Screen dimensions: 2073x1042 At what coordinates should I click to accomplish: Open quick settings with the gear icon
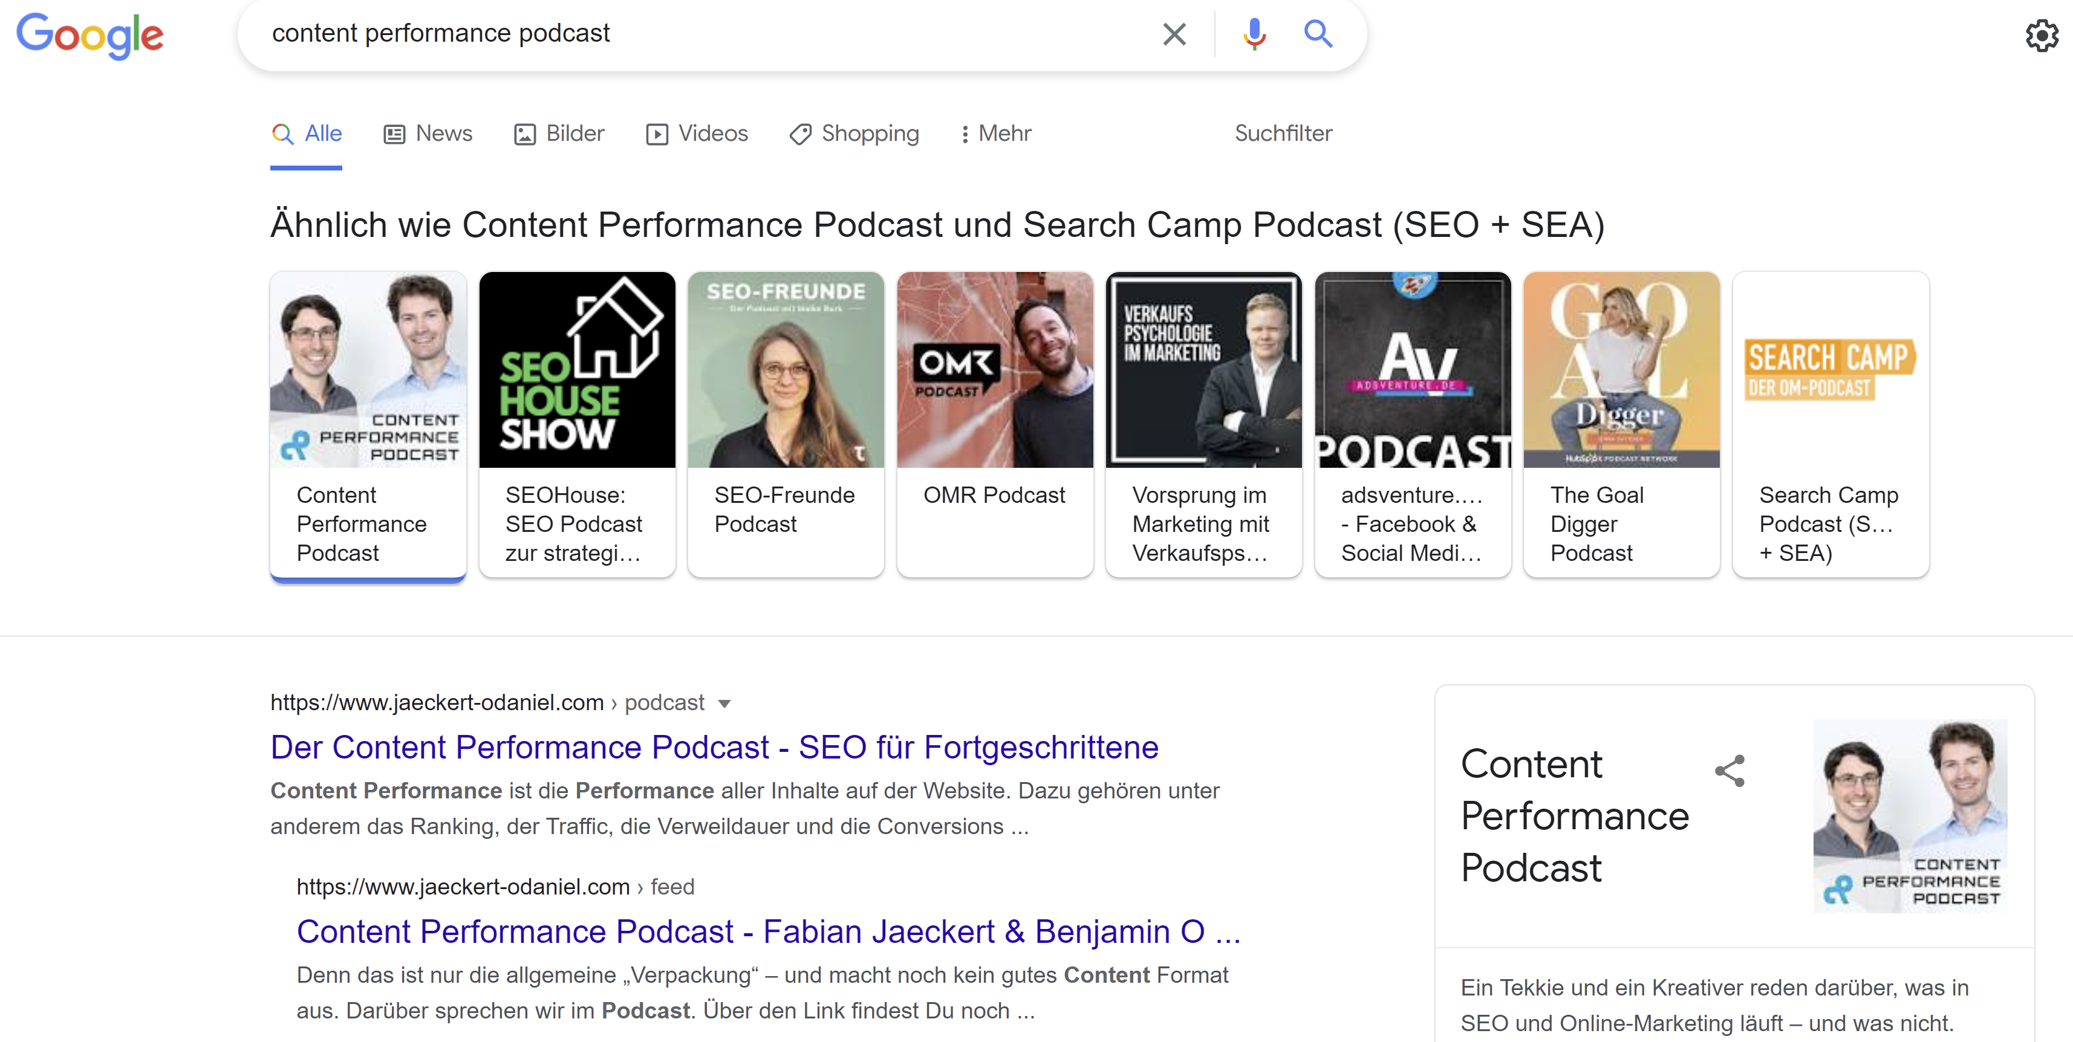click(x=2042, y=34)
